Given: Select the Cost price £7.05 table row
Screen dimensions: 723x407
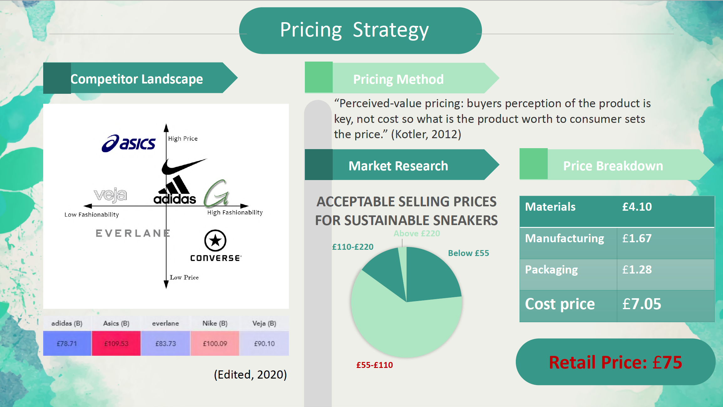Looking at the screenshot, I should 617,306.
